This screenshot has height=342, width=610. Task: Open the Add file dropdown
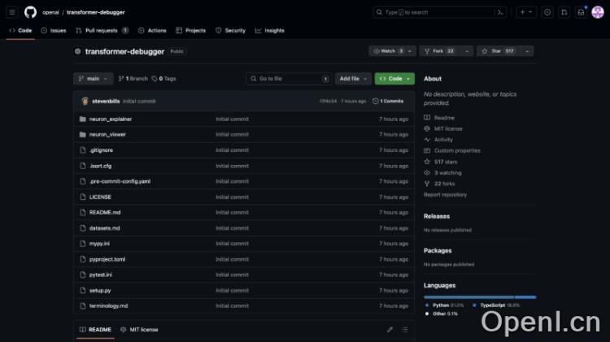point(352,79)
